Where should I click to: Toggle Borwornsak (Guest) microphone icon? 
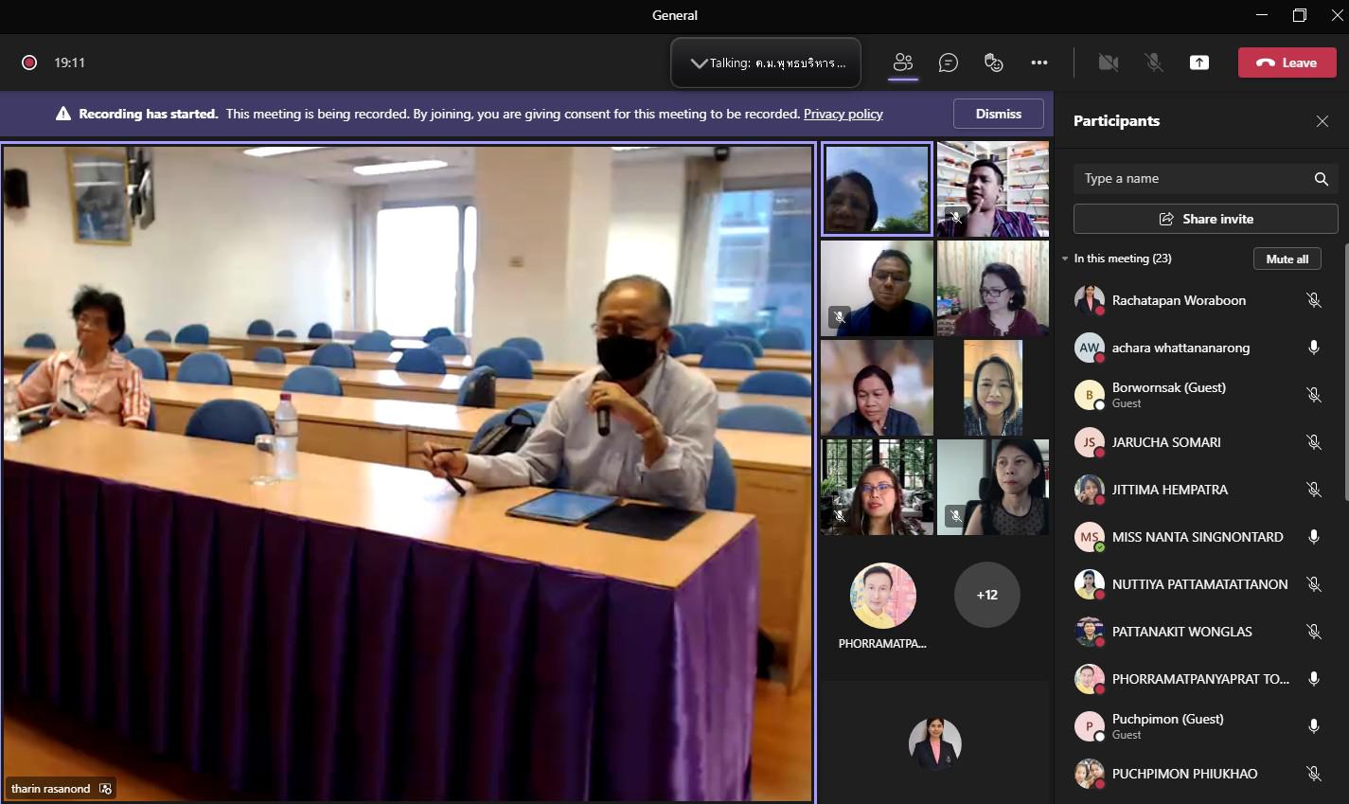click(x=1314, y=395)
